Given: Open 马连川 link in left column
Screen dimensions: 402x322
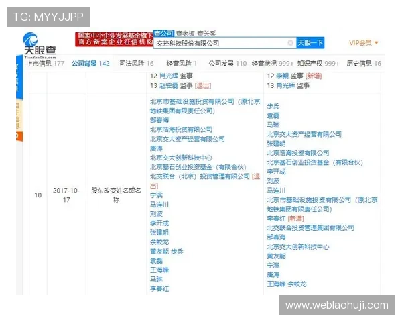Looking at the screenshot, I should 159,205.
